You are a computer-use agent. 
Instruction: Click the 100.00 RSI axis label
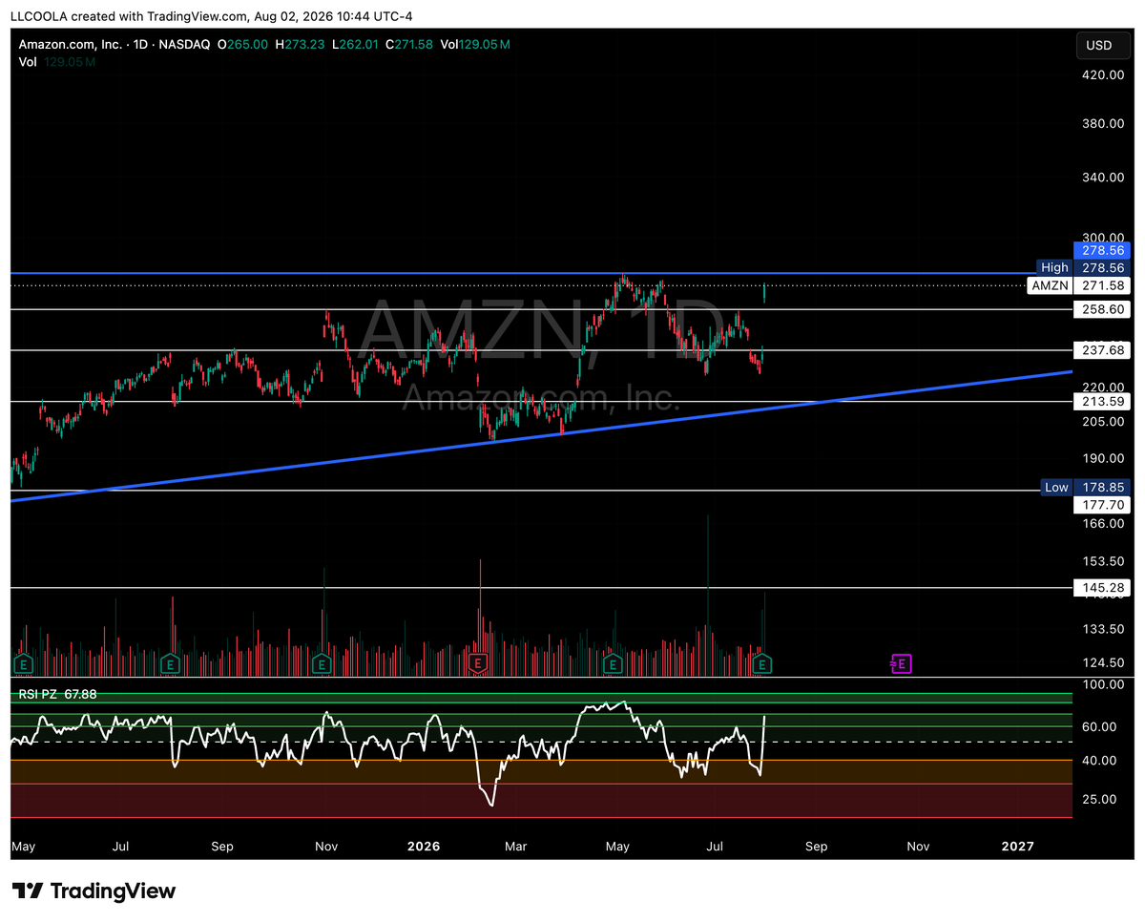point(1103,684)
